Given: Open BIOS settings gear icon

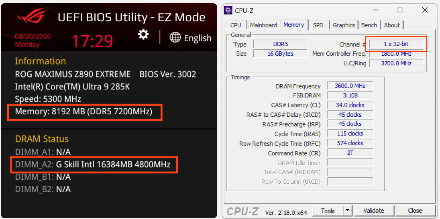Looking at the screenshot, I should click(143, 34).
